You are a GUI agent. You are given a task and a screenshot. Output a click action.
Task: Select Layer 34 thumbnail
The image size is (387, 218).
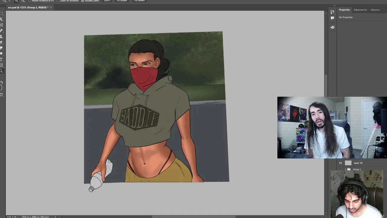348,163
